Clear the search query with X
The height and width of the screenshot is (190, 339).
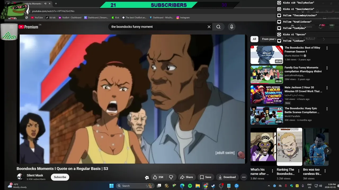209,27
